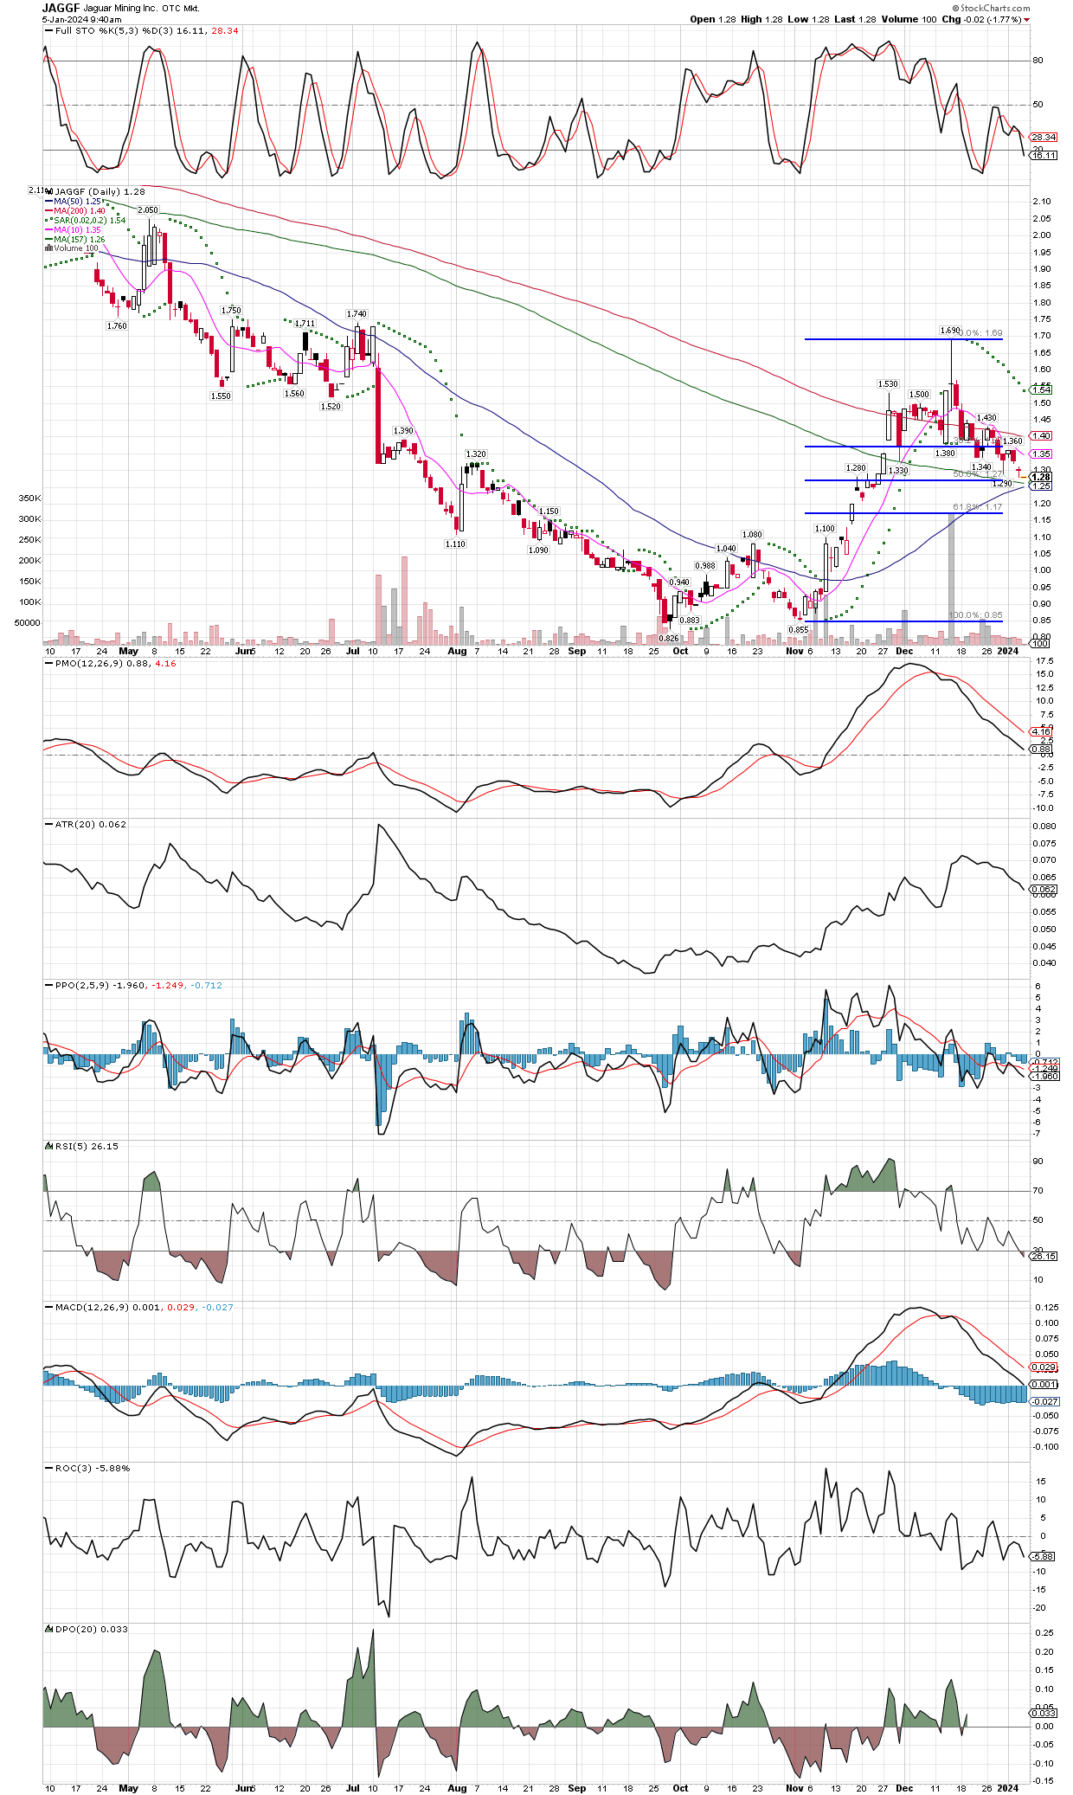Click the "Volume 100" legend entry
Screen dimensions: 1073x1795
point(72,248)
